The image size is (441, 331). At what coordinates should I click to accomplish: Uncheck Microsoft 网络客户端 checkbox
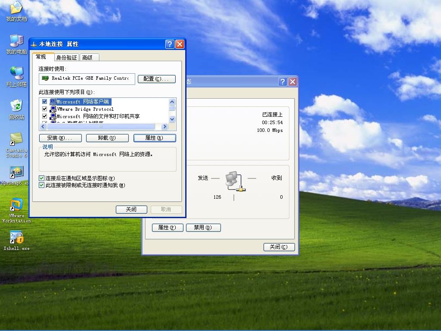[44, 102]
